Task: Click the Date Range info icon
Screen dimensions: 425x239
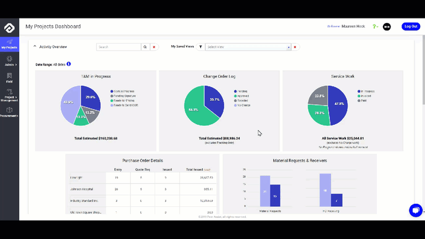Action: click(x=69, y=64)
